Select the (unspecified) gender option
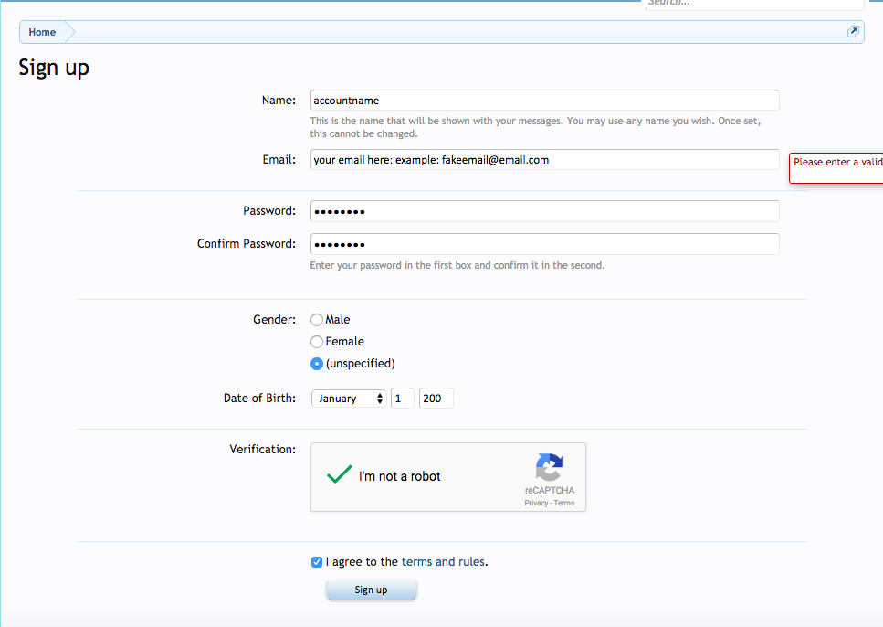Viewport: 883px width, 627px height. tap(317, 364)
